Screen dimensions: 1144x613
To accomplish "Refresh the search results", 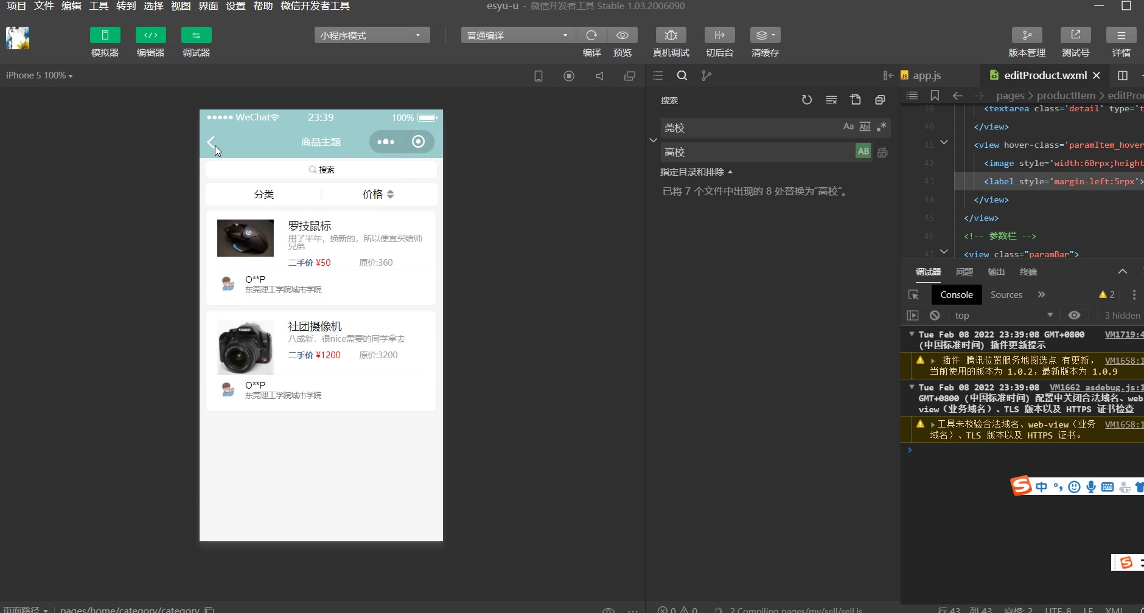I will (807, 100).
